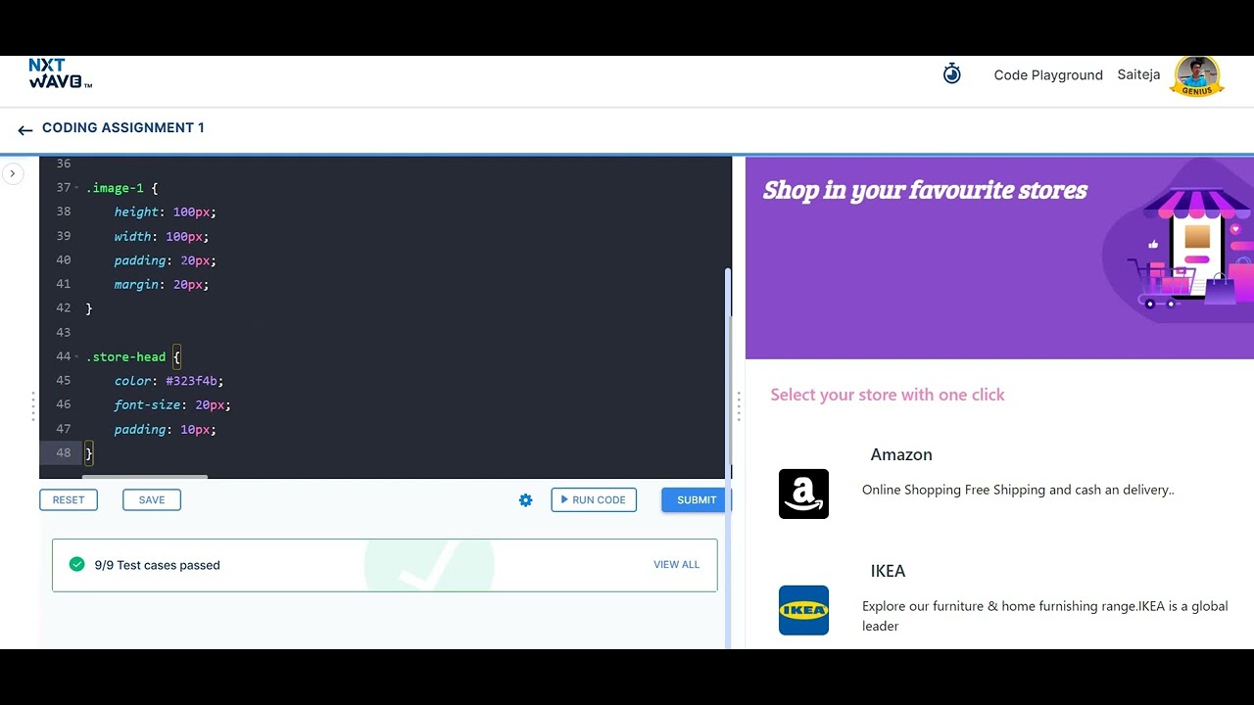Collapse the .store-head code fold arrow

(x=76, y=357)
